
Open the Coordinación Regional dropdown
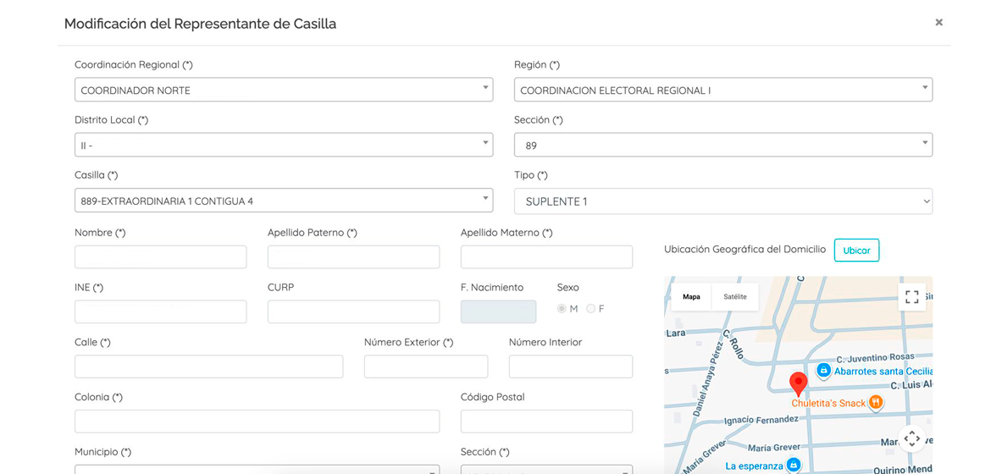[x=283, y=90]
